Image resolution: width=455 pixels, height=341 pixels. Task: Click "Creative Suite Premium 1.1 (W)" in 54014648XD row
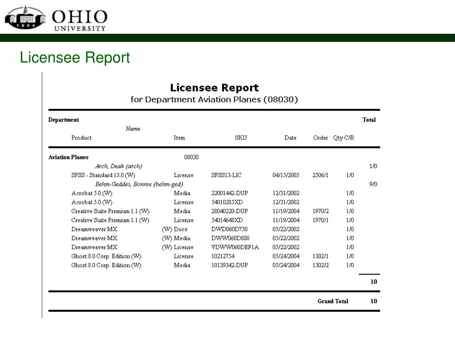tap(110, 220)
